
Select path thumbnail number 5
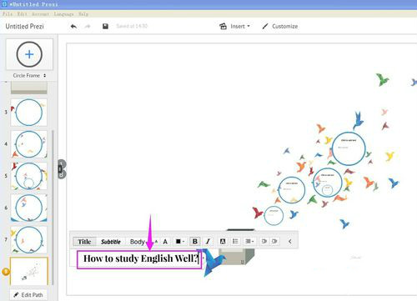(29, 176)
